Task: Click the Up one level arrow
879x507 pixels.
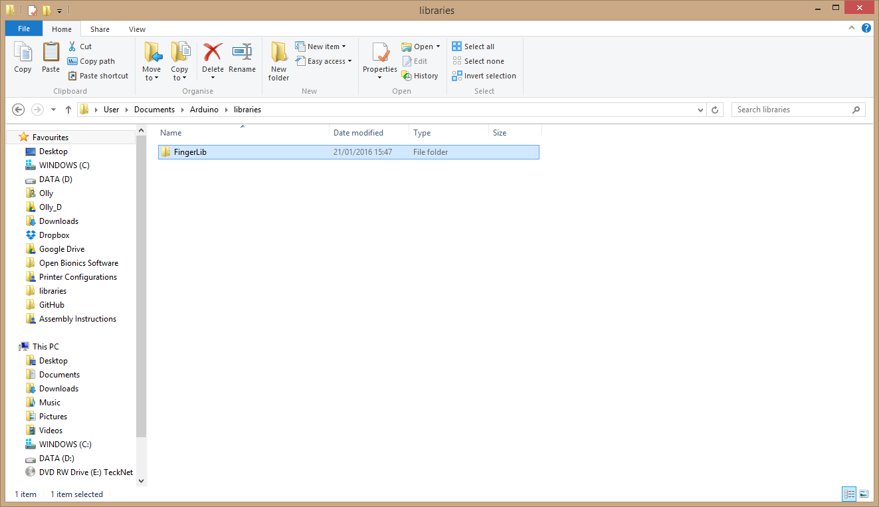Action: (x=68, y=110)
